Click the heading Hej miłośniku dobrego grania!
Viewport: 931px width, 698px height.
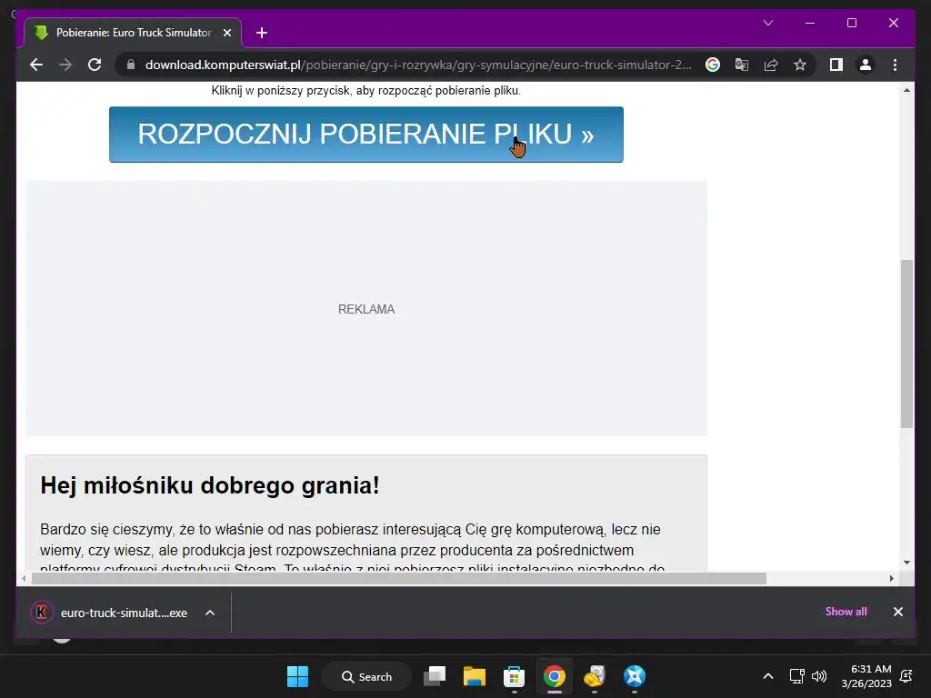coord(210,485)
